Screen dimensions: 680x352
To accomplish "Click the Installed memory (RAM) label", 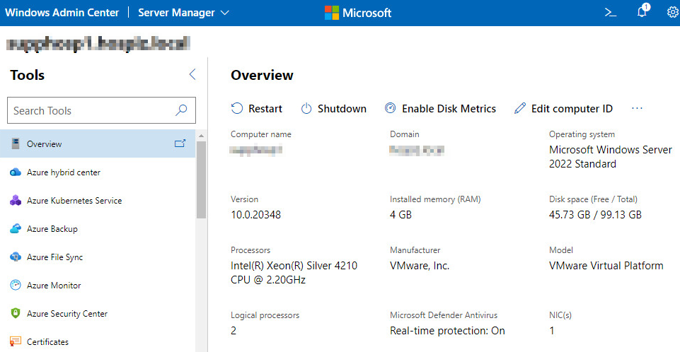I will tap(435, 199).
